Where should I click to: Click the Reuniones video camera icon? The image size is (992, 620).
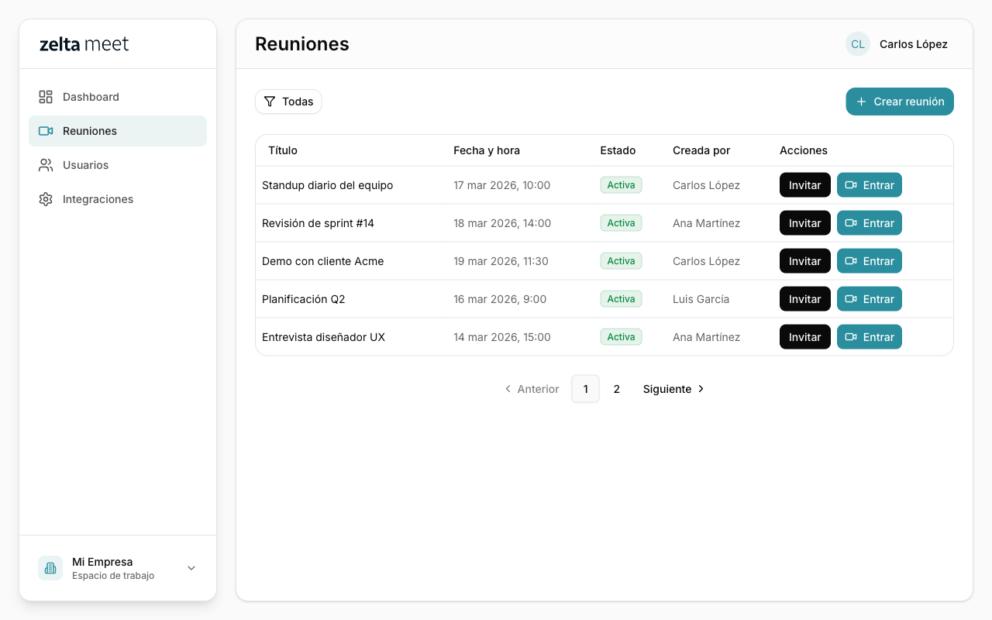coord(46,131)
